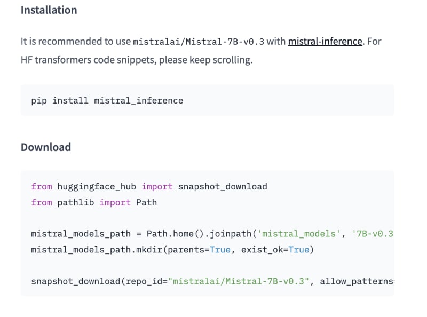Viewport: 427px width, 317px height.
Task: Click snapshot_download in the huggingface_hub import line
Action: (223, 186)
